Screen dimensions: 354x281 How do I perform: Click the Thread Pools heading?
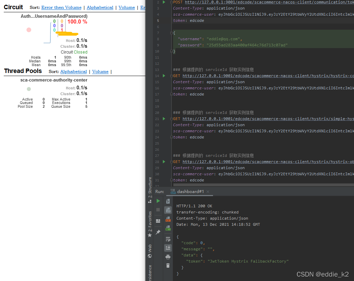tap(23, 71)
